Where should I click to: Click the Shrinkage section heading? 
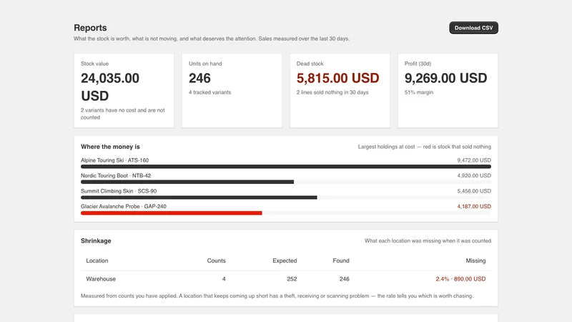[x=96, y=241]
